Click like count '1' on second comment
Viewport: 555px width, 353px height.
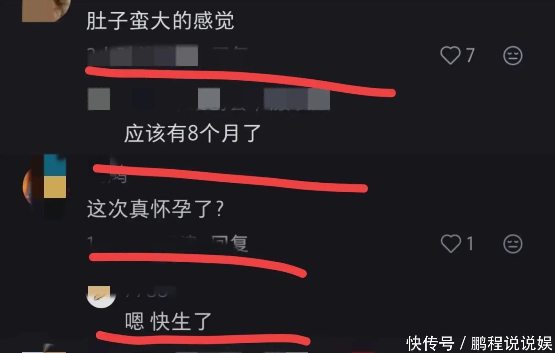pos(470,244)
